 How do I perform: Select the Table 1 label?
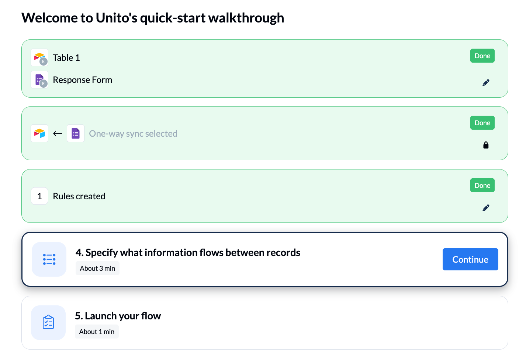coord(66,57)
